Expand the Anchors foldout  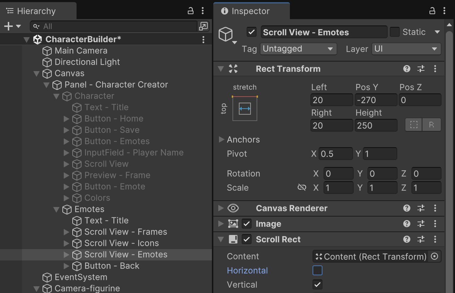coord(222,139)
